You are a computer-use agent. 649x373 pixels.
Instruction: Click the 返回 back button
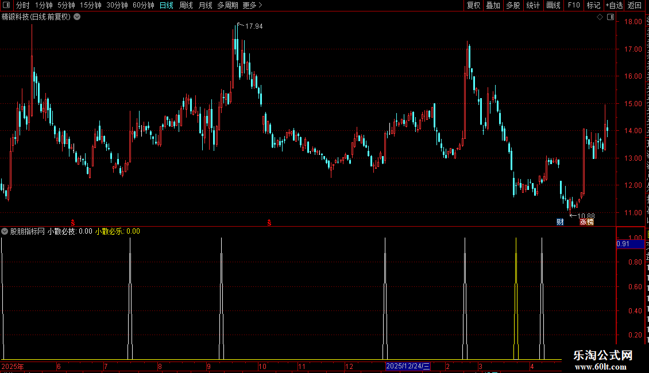point(635,5)
